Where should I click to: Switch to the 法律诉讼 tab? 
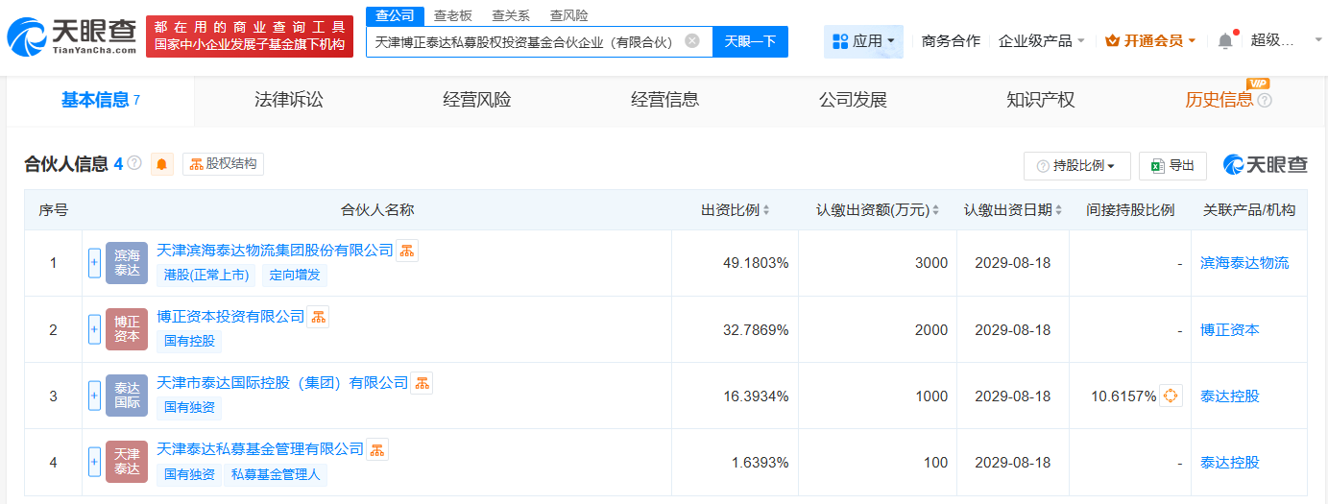tap(288, 100)
